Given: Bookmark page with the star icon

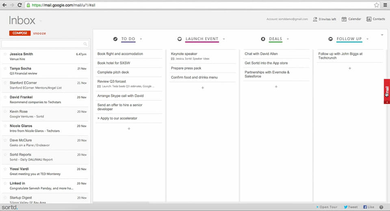Looking at the screenshot, I should point(376,5).
